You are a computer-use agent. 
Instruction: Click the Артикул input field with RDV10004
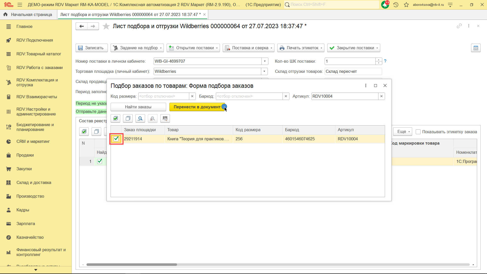click(x=344, y=96)
